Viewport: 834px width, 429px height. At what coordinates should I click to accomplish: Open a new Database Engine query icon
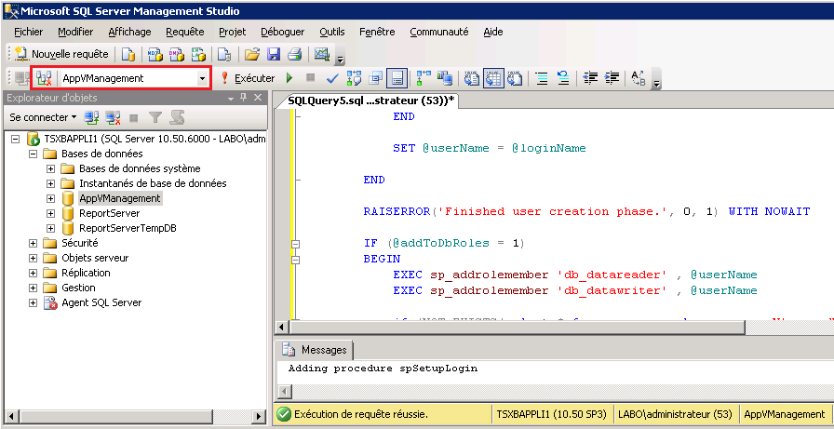tap(128, 54)
